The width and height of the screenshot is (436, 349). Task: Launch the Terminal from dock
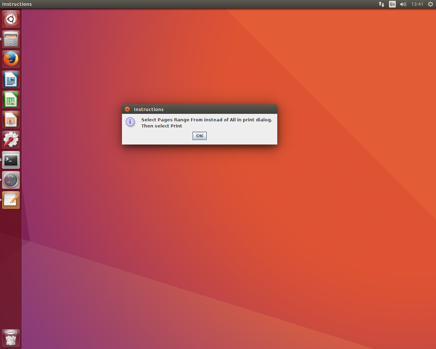(x=11, y=160)
